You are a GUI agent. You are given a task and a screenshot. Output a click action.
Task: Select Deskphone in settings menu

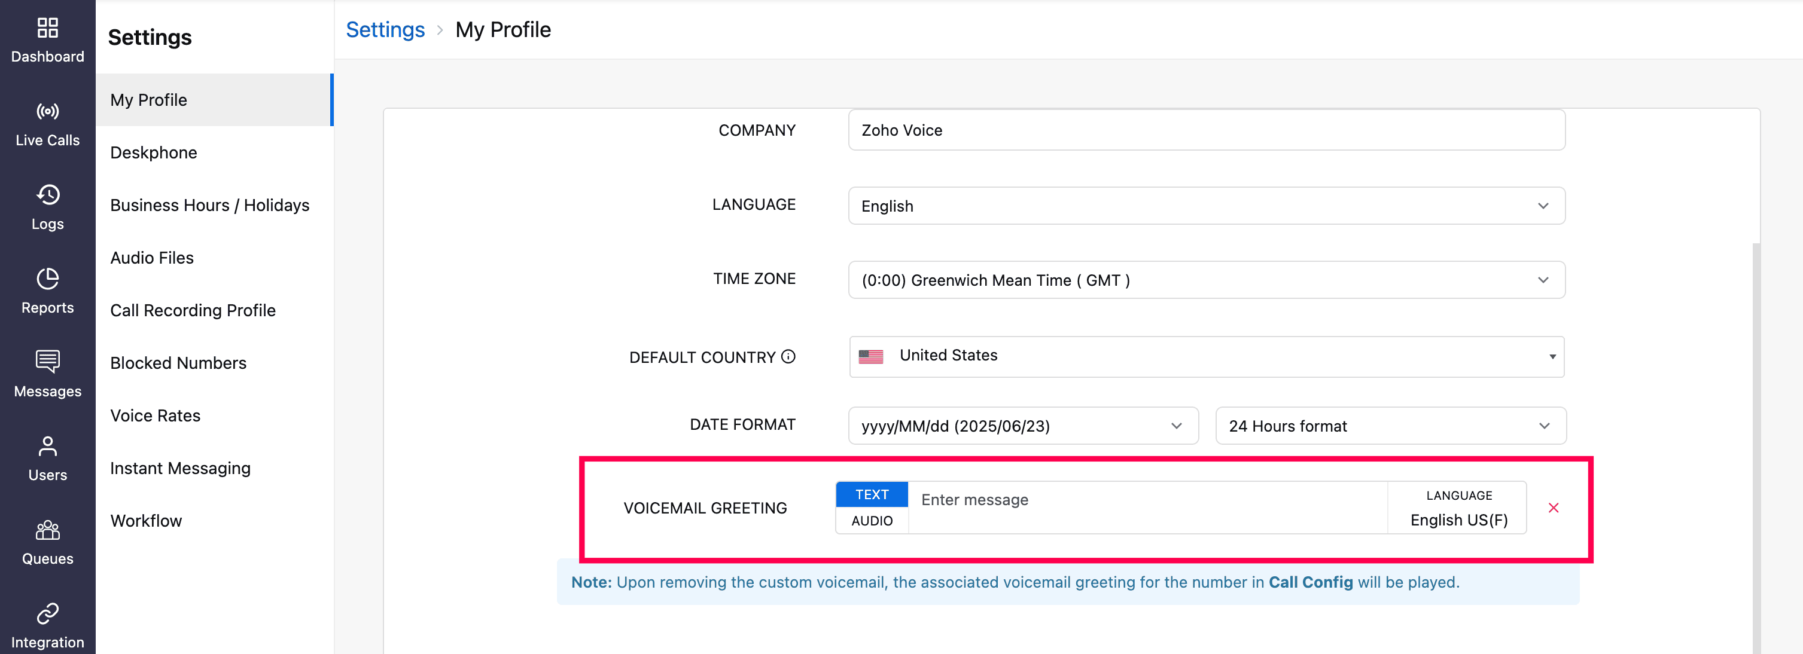(154, 152)
